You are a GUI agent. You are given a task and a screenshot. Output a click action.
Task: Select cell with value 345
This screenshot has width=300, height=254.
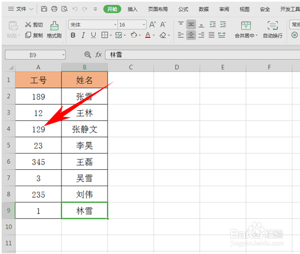38,162
